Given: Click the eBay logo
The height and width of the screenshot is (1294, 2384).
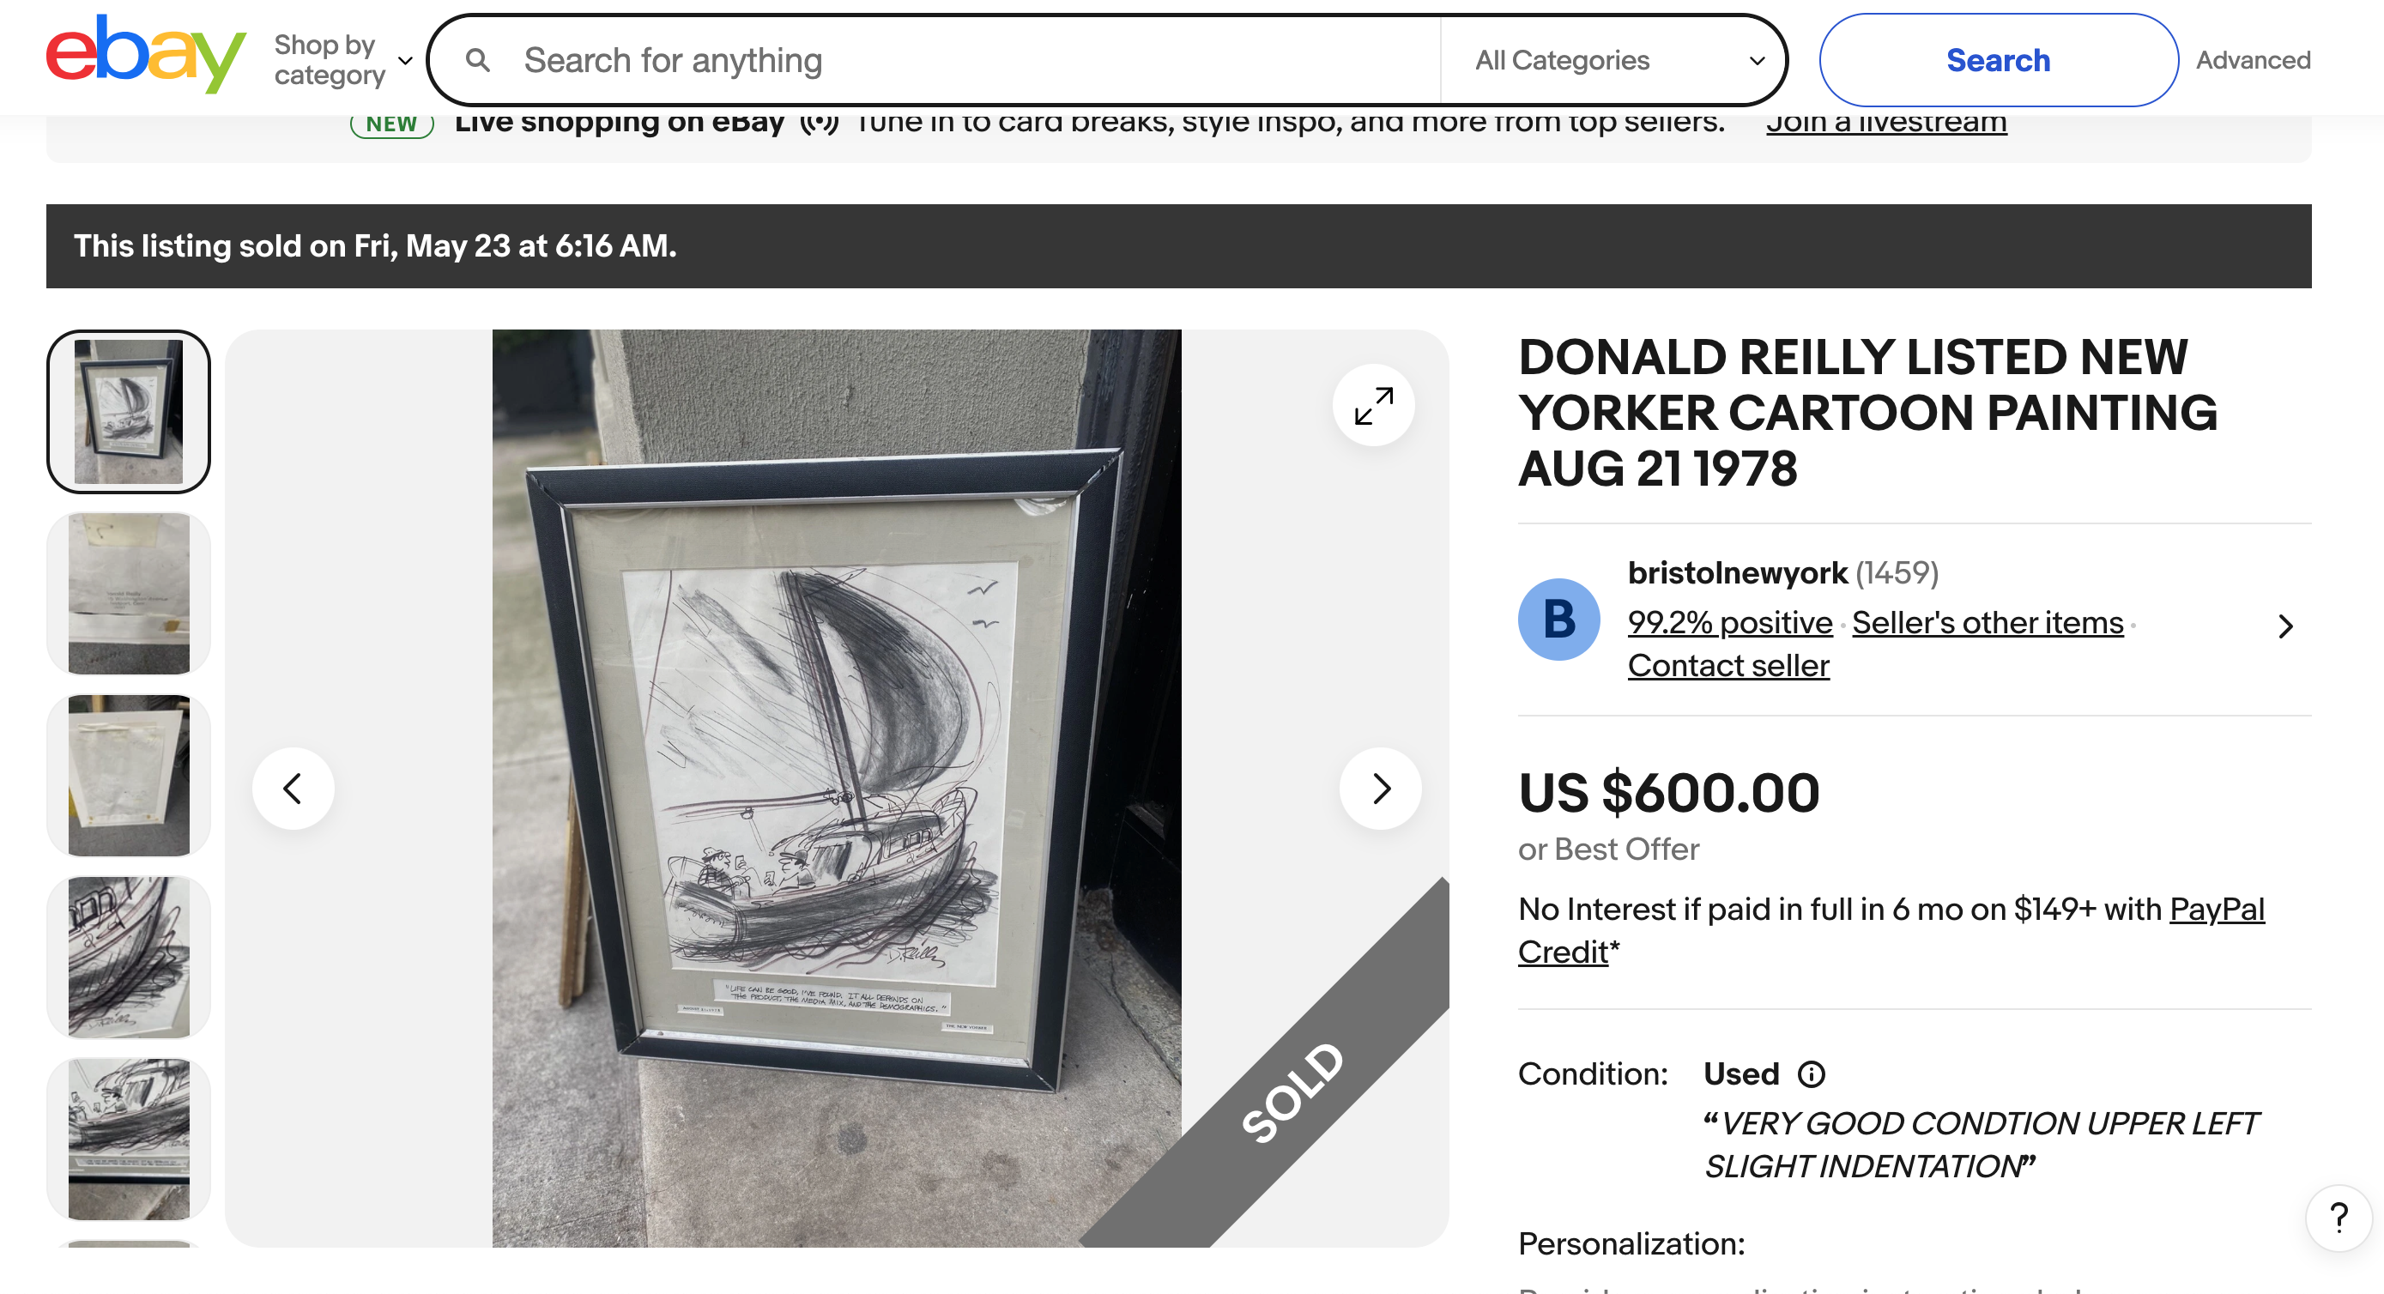Looking at the screenshot, I should (145, 56).
